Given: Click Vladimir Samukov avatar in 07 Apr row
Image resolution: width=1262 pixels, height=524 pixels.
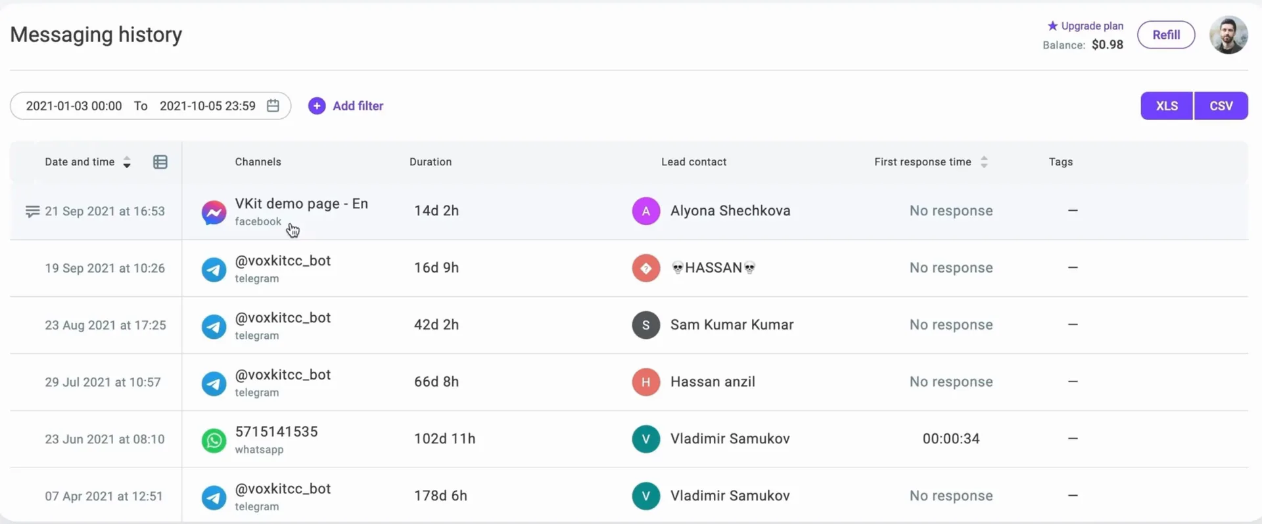Looking at the screenshot, I should click(646, 496).
